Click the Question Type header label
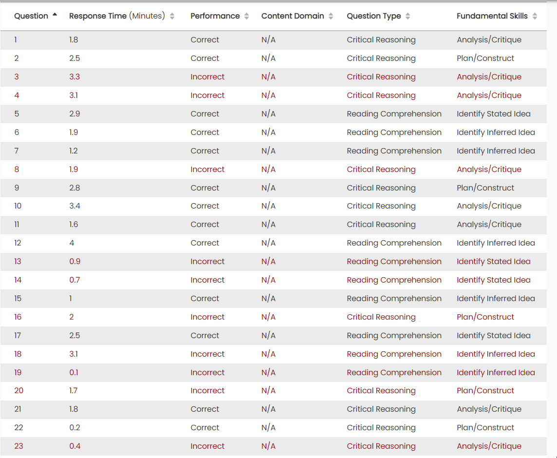This screenshot has height=458, width=557. (373, 16)
